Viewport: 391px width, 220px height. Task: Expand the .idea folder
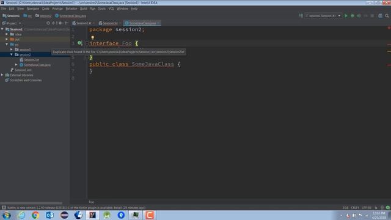pos(7,34)
